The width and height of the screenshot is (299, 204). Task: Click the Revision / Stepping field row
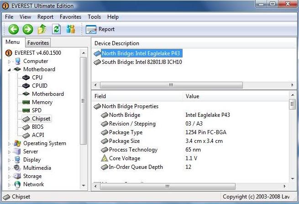coord(190,124)
